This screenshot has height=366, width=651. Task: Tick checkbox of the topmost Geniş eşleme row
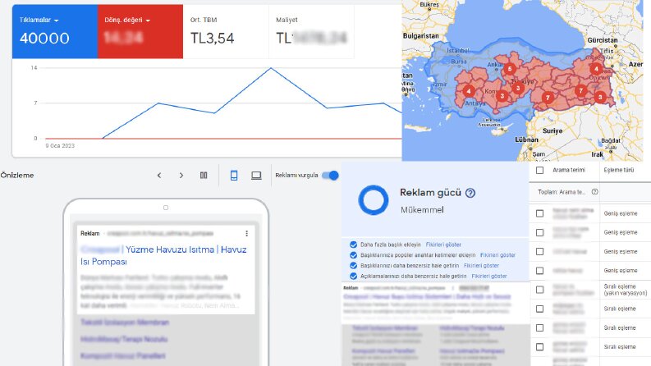click(x=539, y=213)
